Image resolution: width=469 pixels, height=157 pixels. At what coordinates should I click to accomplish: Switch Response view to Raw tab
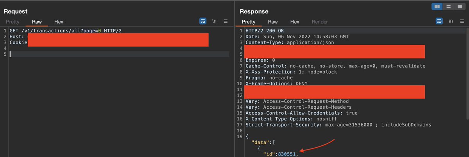pyautogui.click(x=273, y=22)
